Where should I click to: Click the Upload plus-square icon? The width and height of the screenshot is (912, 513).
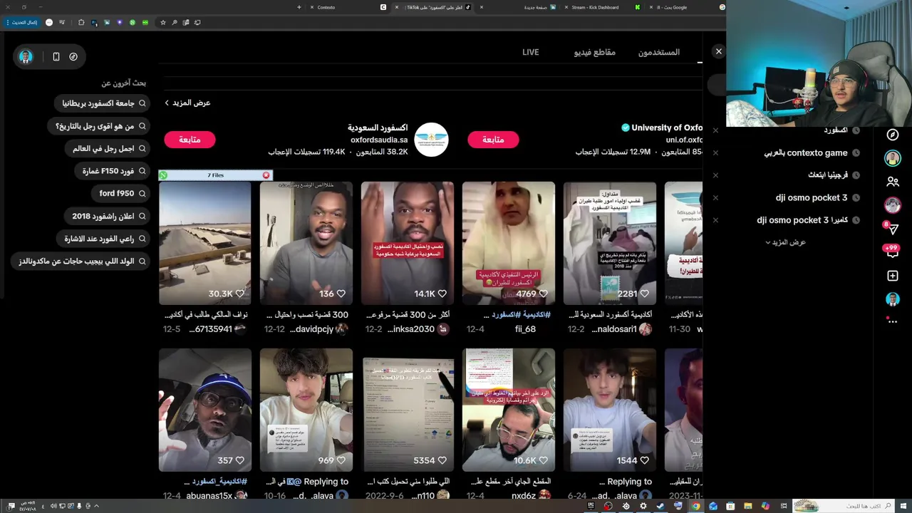(x=893, y=276)
